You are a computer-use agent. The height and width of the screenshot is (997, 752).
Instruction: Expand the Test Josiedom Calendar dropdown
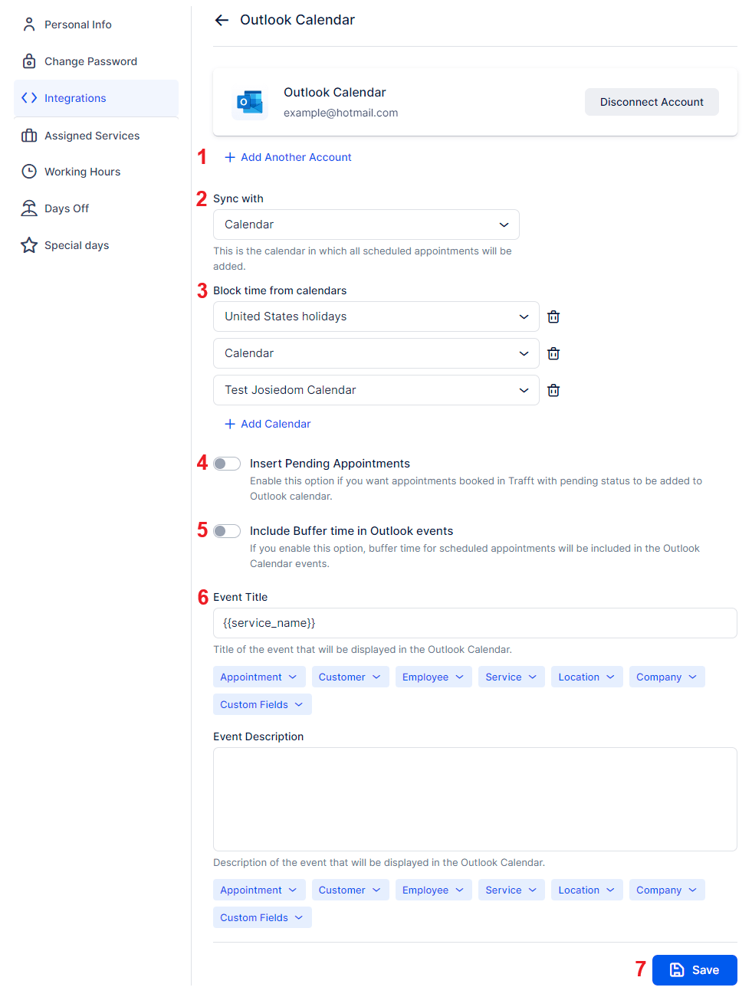pos(376,390)
